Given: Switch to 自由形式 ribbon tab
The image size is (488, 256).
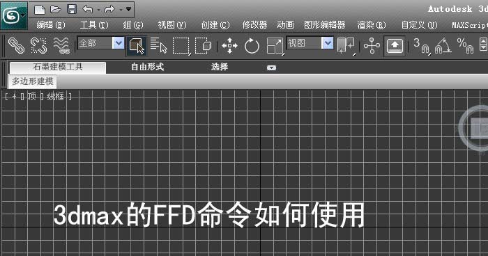Looking at the screenshot, I should point(147,67).
